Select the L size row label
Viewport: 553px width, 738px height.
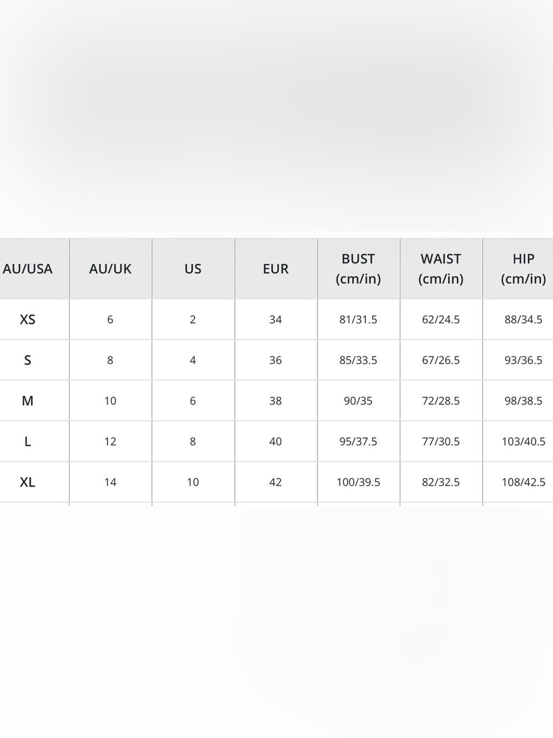click(x=28, y=442)
